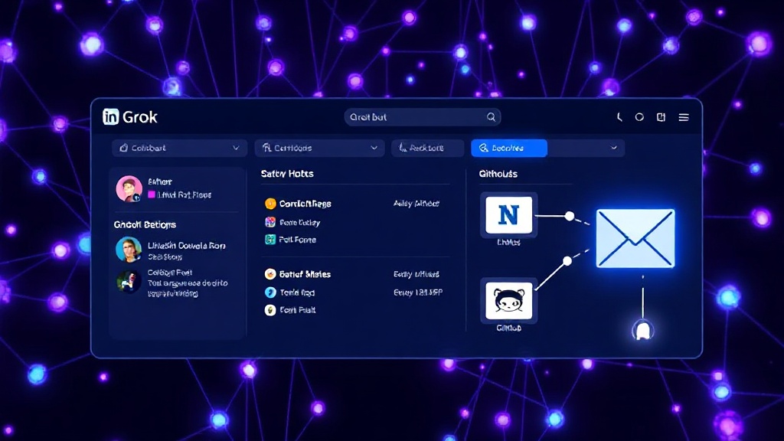Open the 'Conticlthegs' row
The image size is (784, 441).
(354, 204)
